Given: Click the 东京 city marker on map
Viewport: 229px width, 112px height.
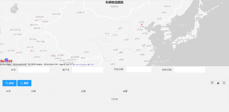Looking at the screenshot, I should point(194,36).
